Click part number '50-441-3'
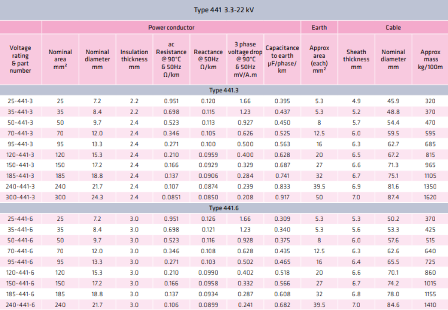 [20, 123]
